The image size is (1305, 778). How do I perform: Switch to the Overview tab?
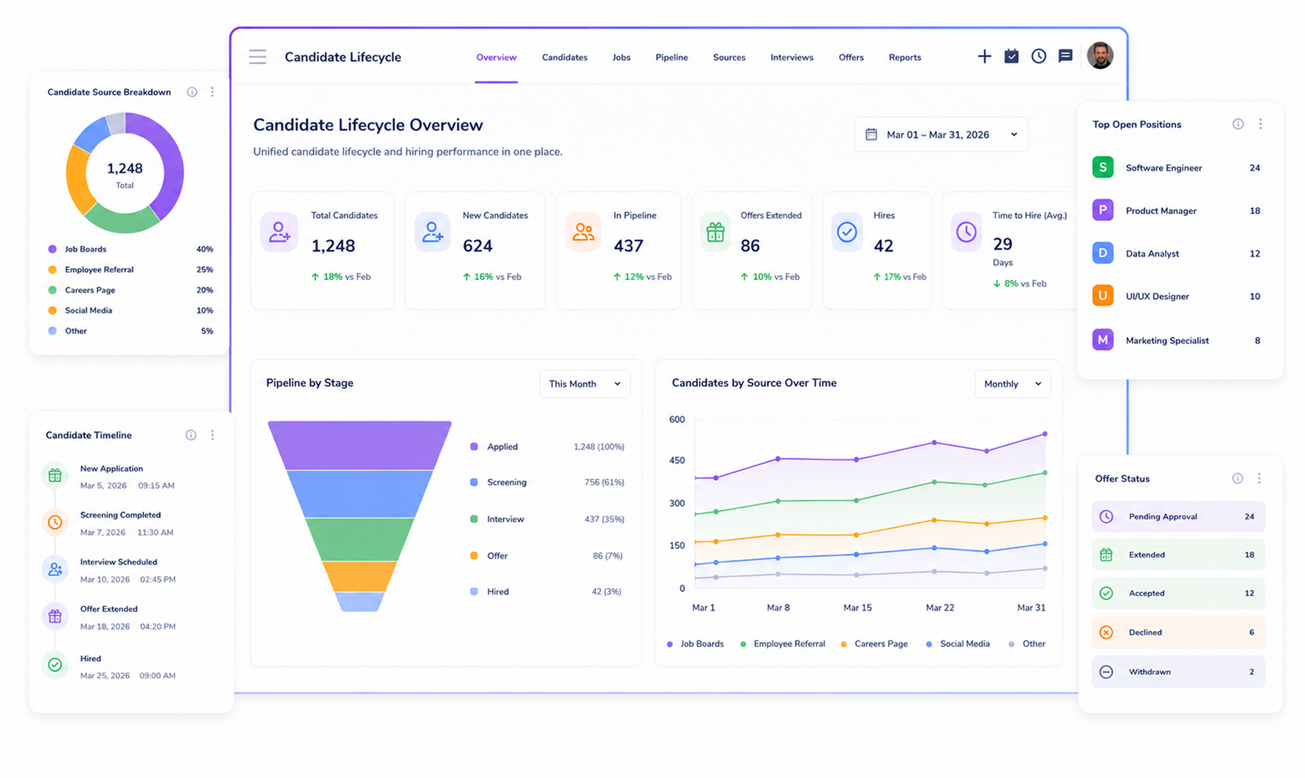496,58
